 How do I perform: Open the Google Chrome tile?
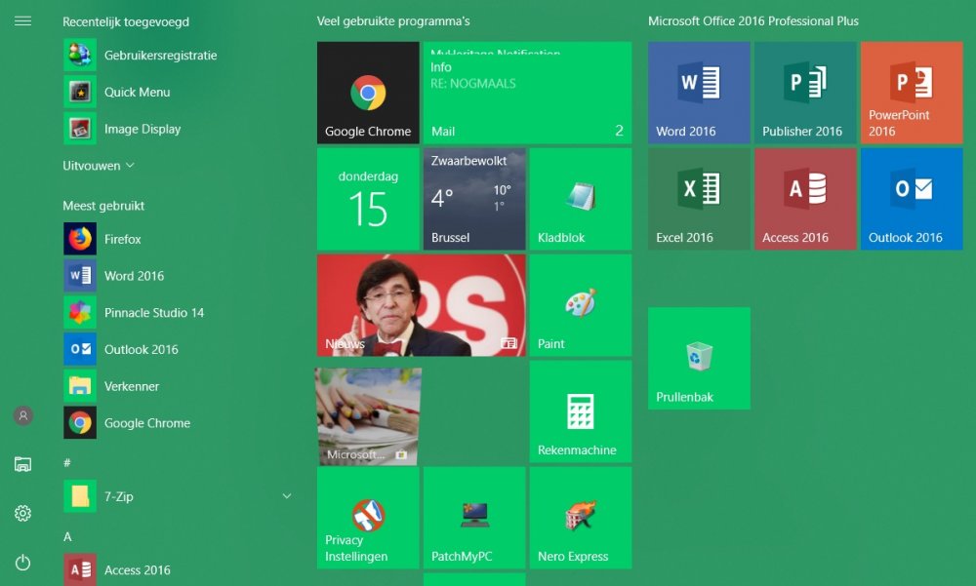368,93
